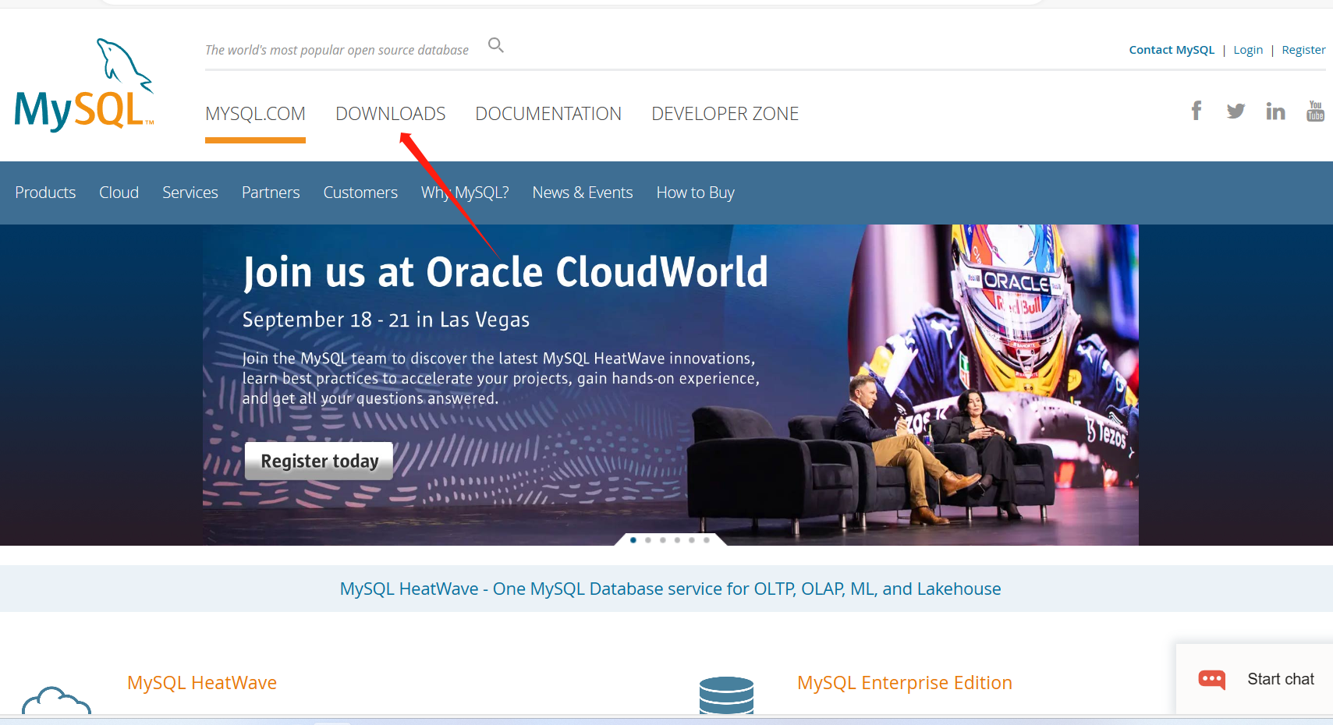Click the database cylinder icon
Viewport: 1333px width, 725px height.
pyautogui.click(x=726, y=695)
